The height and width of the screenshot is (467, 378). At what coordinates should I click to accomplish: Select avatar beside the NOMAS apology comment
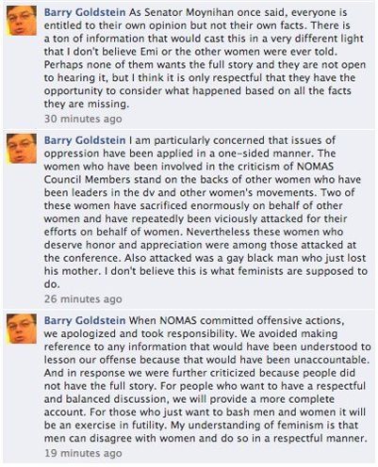click(22, 329)
